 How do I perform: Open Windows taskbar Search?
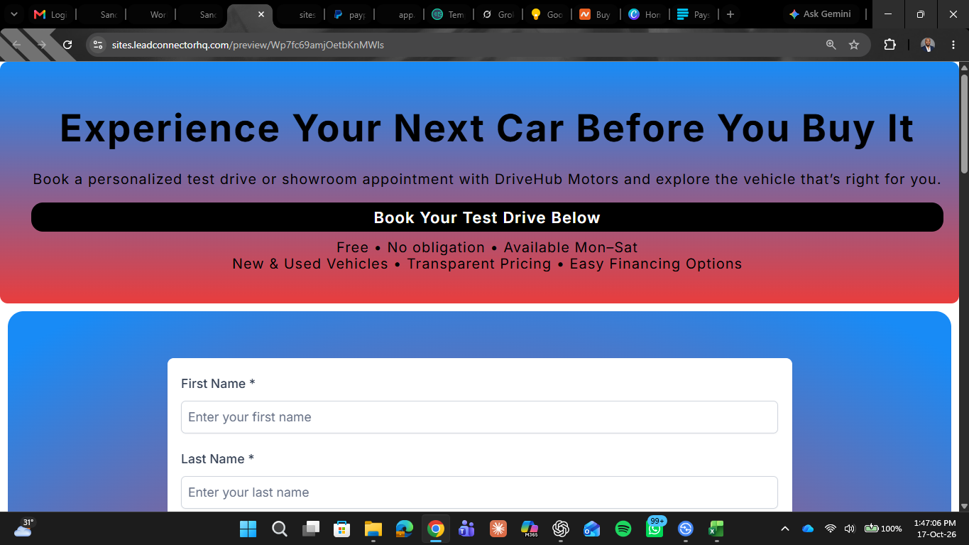point(279,529)
